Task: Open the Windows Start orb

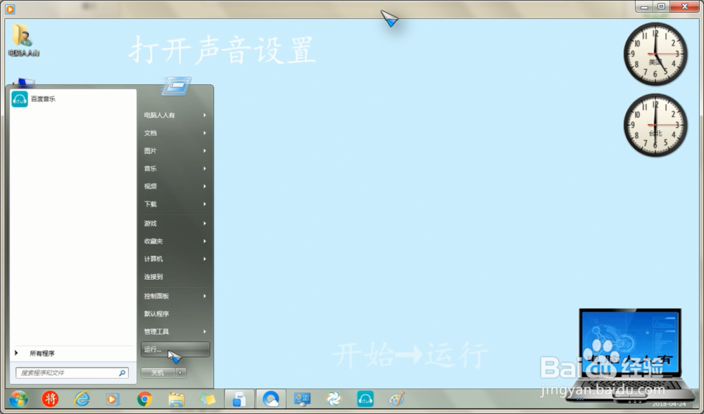Action: 18,399
